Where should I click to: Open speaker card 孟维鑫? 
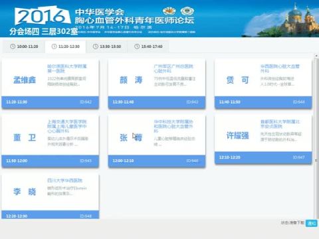click(51, 84)
